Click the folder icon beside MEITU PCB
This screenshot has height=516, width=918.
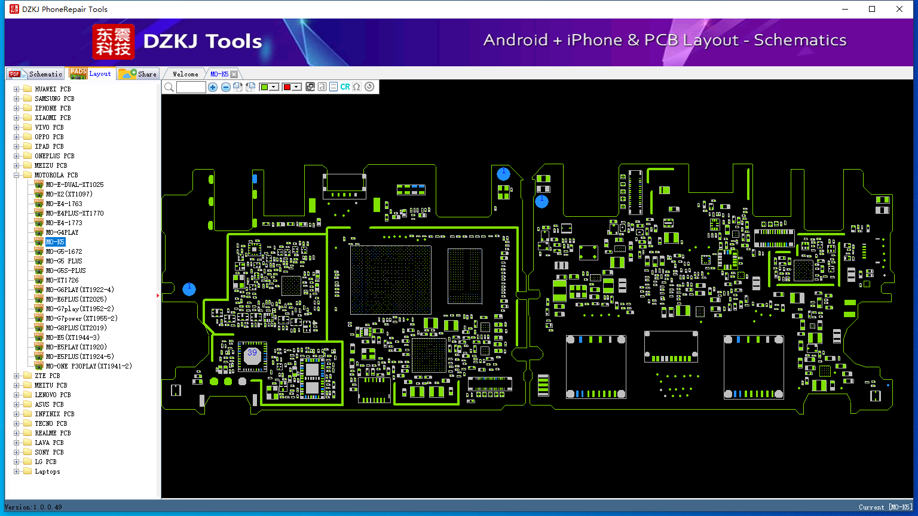tap(27, 385)
